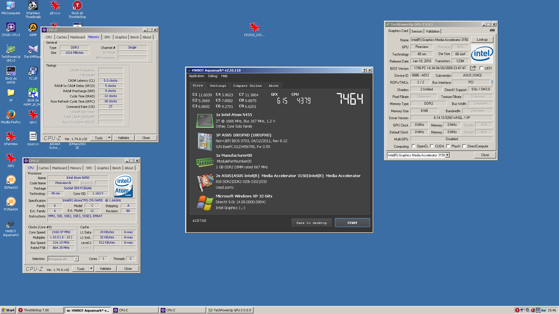Launch the IrfanView desktop icon

tap(11, 139)
